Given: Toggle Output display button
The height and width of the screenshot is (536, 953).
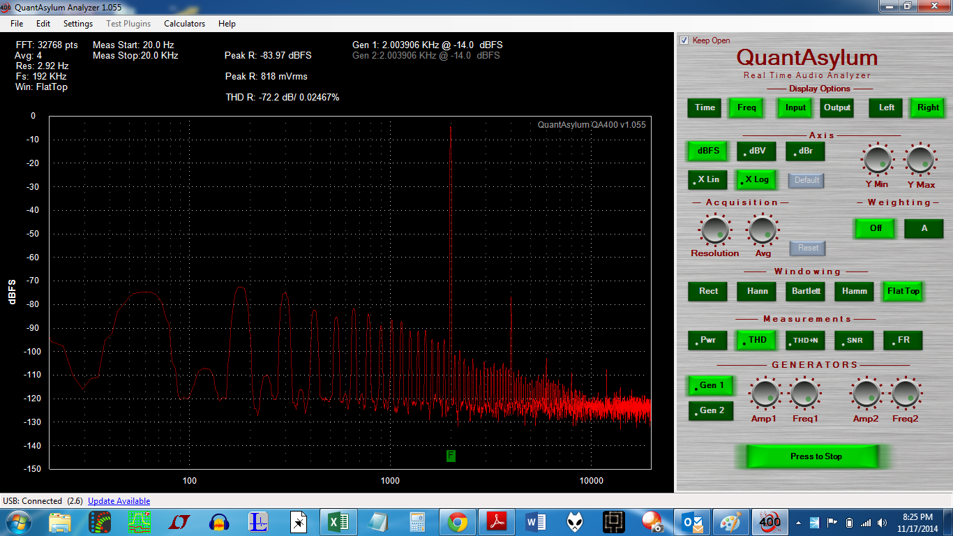Looking at the screenshot, I should pyautogui.click(x=837, y=107).
